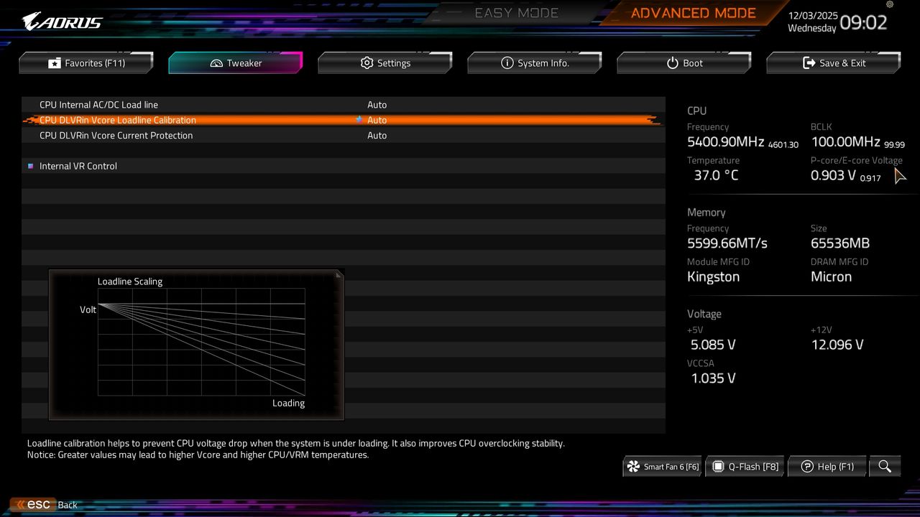Click the System Info circle icon
This screenshot has width=920, height=517.
tap(506, 62)
